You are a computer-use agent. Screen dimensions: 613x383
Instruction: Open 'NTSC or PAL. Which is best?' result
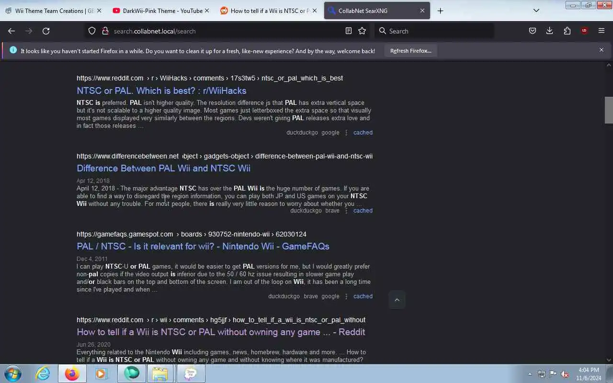[x=161, y=90]
